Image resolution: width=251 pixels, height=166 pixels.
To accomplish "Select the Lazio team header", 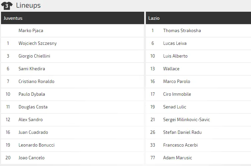I will pyautogui.click(x=154, y=18).
